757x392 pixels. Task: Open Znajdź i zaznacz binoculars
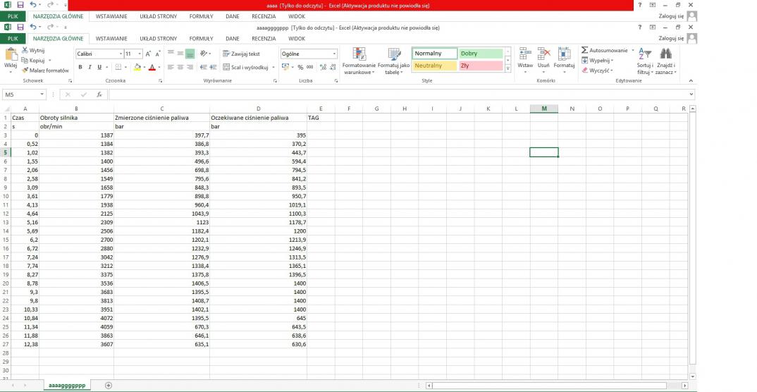point(666,61)
